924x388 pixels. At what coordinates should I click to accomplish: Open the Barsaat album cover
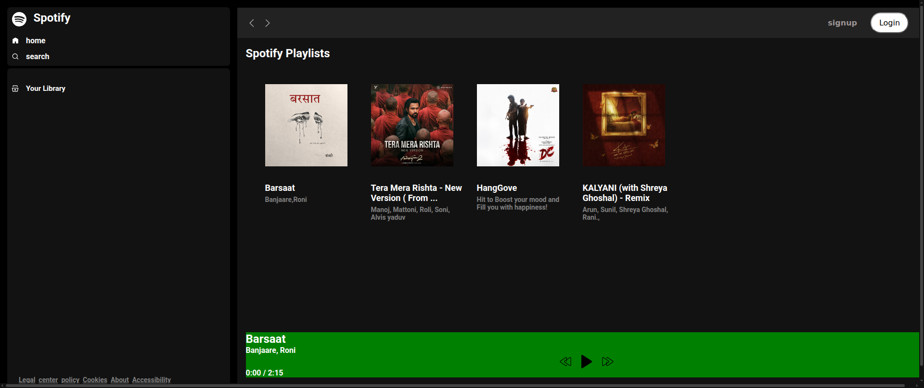(x=306, y=125)
